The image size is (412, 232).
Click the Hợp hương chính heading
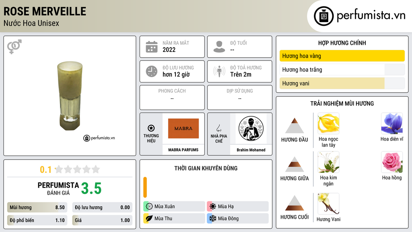click(x=342, y=43)
